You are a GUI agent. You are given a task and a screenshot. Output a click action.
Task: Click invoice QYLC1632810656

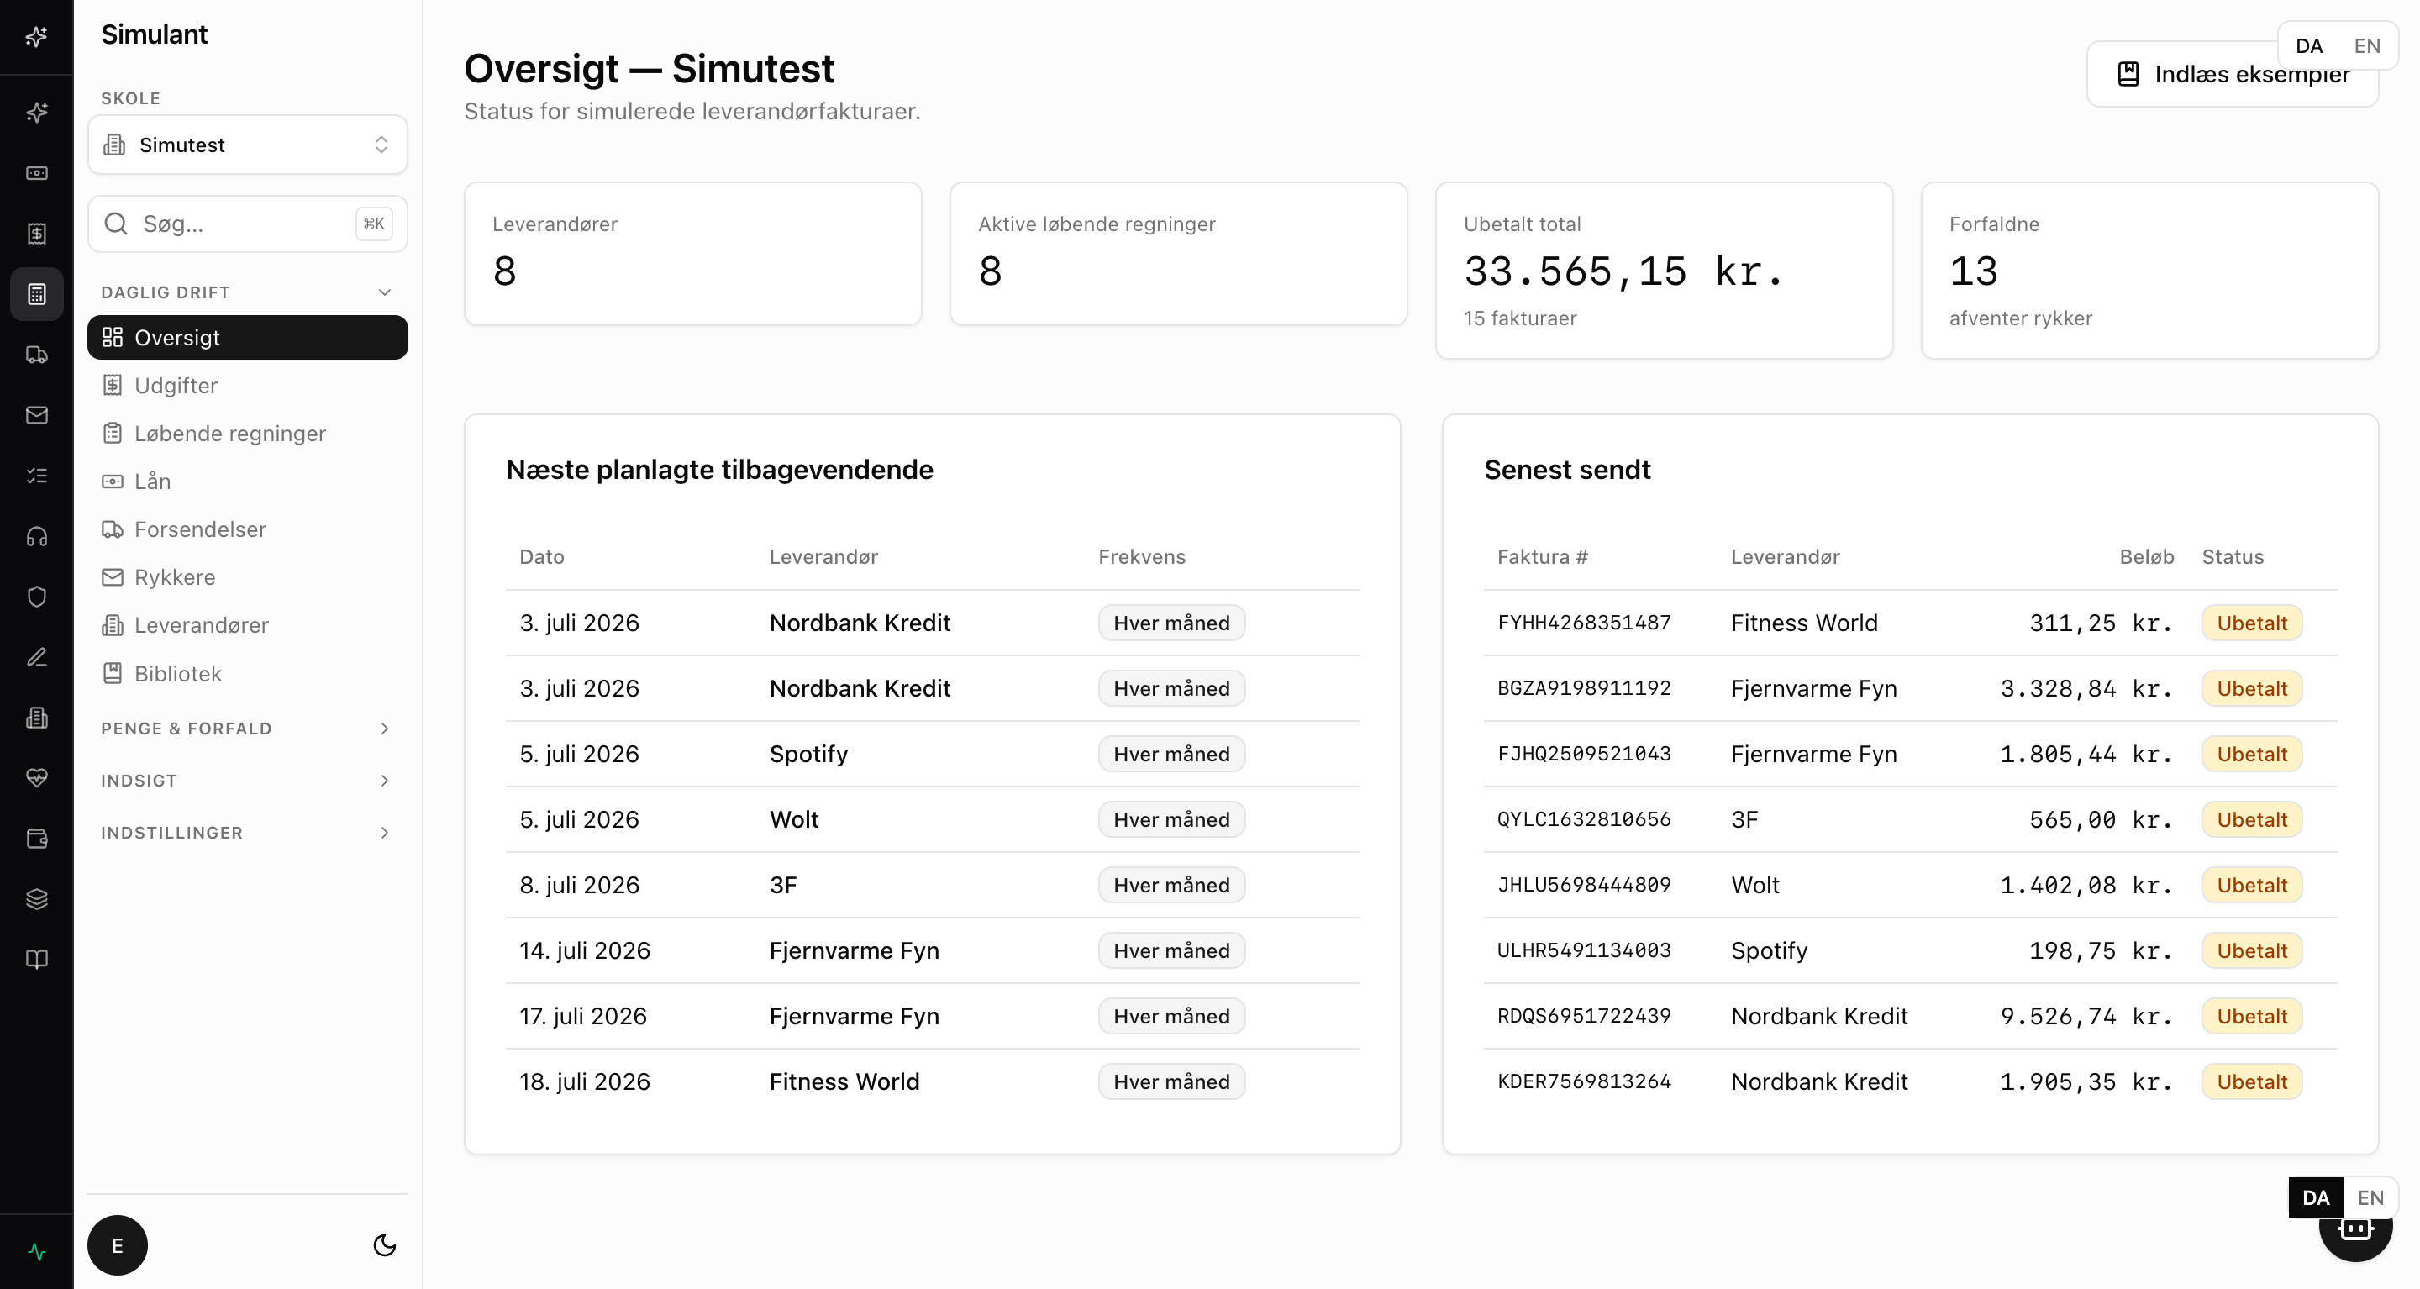point(1584,819)
